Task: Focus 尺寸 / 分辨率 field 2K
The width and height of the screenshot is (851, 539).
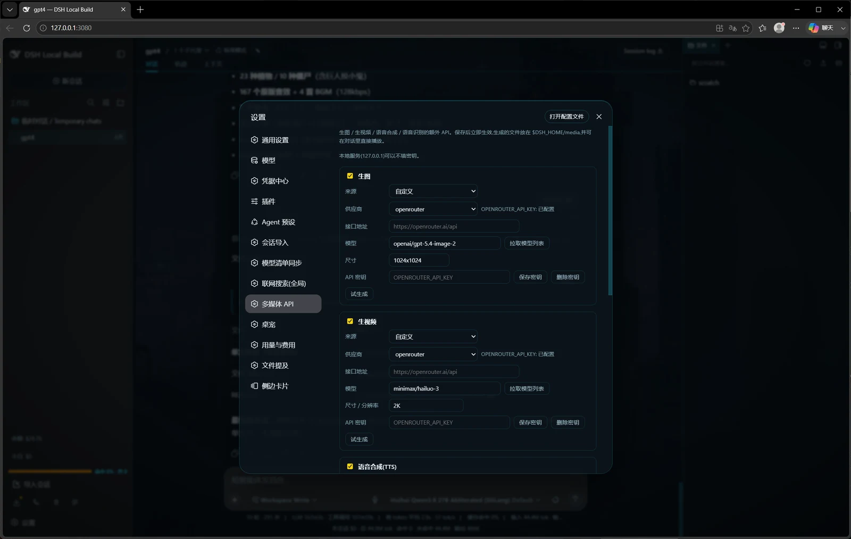Action: coord(426,405)
